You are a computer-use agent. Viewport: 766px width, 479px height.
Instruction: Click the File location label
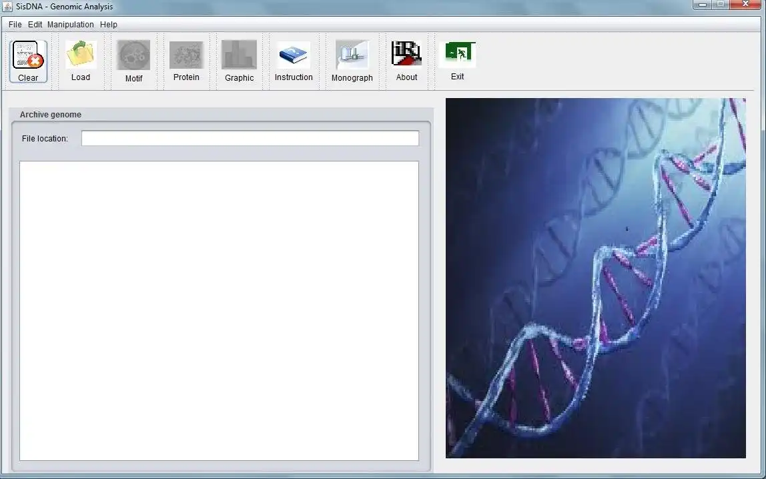click(x=46, y=138)
